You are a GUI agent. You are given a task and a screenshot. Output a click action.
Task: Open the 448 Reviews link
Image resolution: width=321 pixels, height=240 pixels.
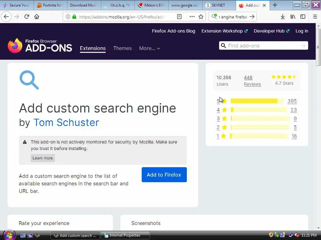[252, 81]
